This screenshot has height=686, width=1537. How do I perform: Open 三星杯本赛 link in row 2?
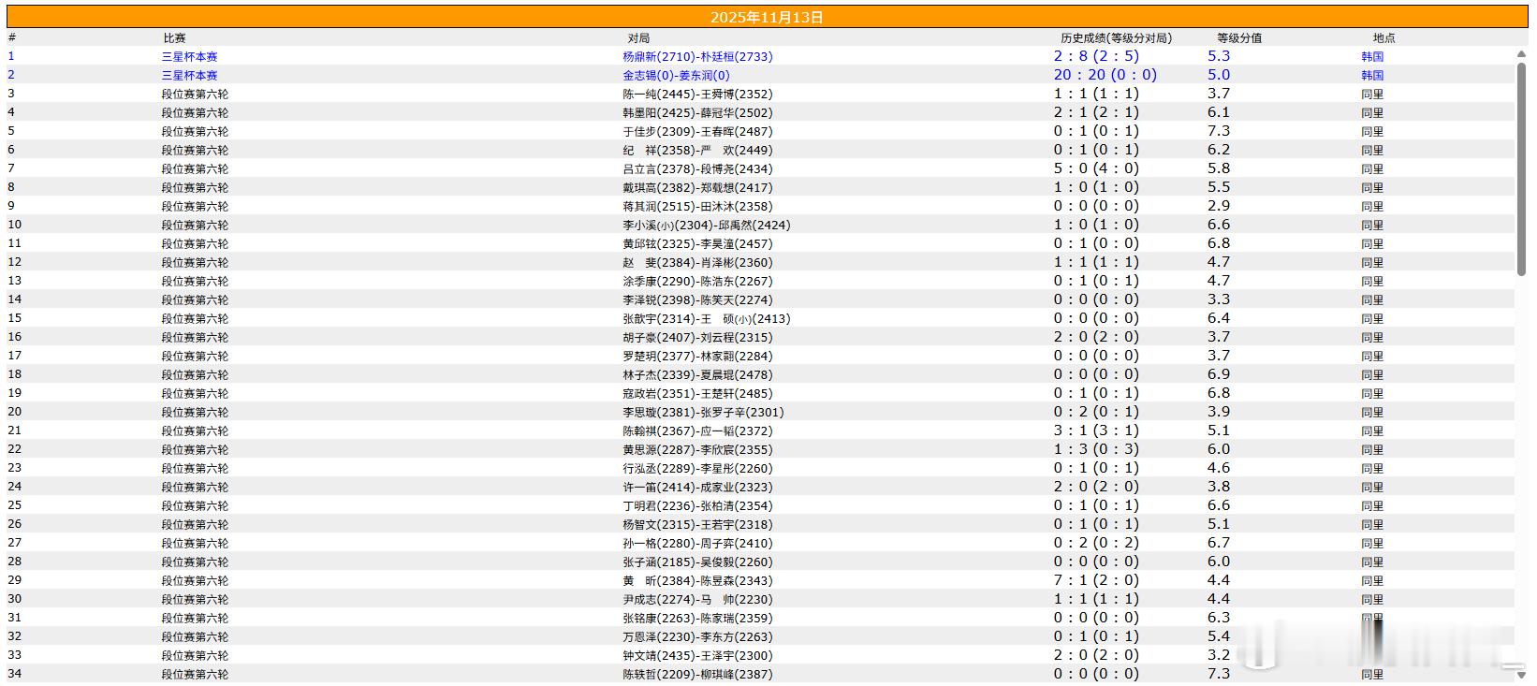coord(189,75)
